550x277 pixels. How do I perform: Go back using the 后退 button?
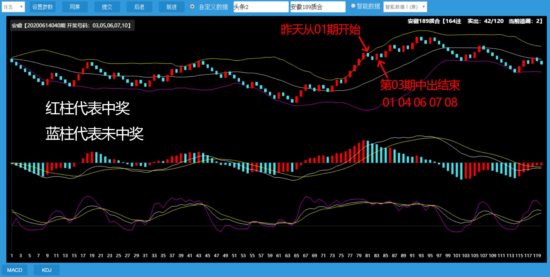139,7
